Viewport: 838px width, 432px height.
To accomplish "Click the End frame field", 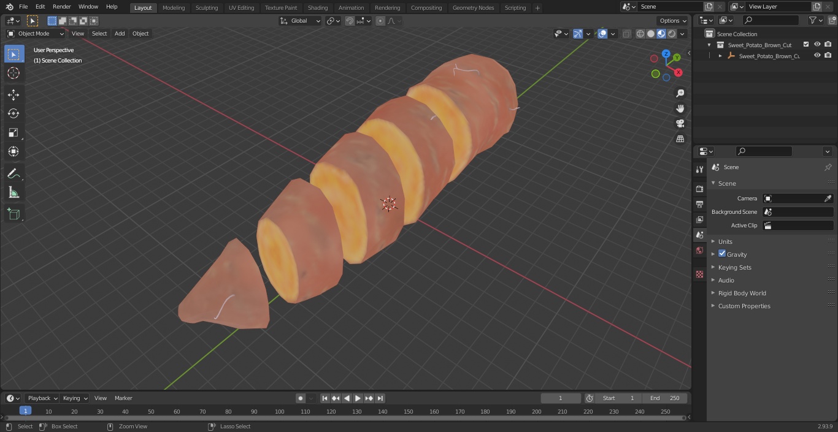I will pos(665,398).
